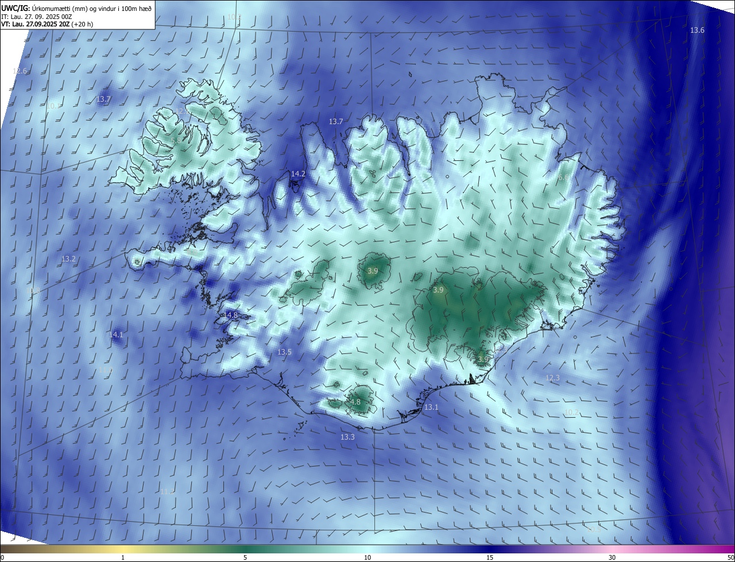Click the 5.8 value on the Westfjords peninsula
This screenshot has width=735, height=562.
pos(176,140)
